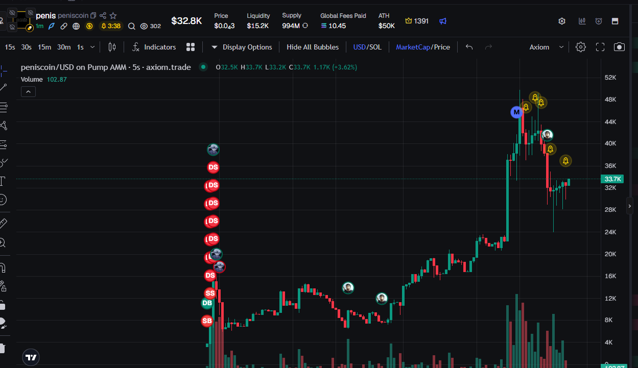
Task: Select the ruler measure tool
Action: pos(3,223)
